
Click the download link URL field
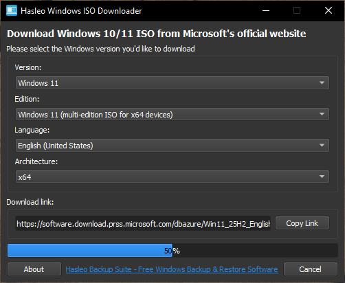143,223
